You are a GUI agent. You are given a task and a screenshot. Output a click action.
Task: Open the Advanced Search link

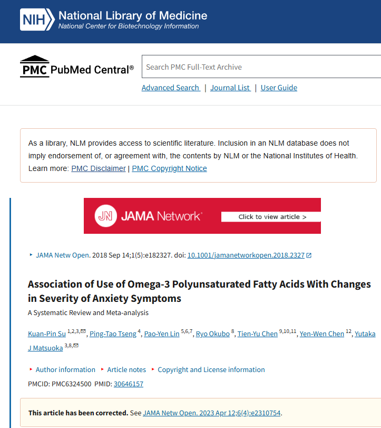tap(171, 88)
